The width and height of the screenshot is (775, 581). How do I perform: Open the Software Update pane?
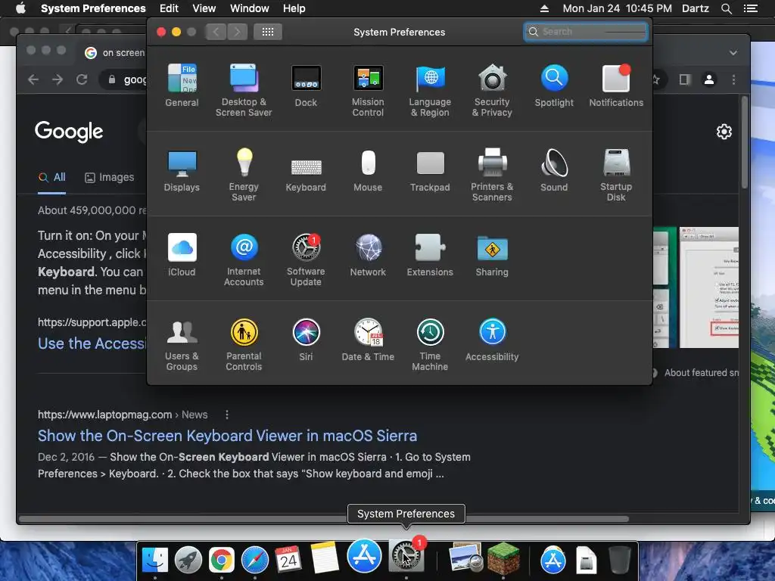306,260
